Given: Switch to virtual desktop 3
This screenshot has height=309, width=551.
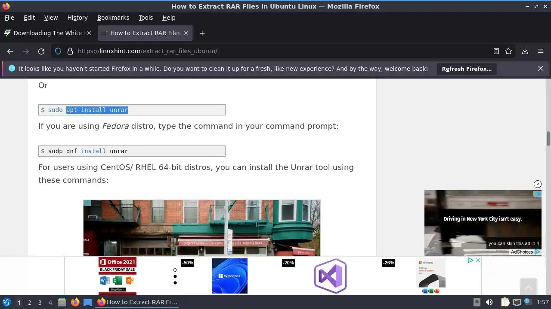Looking at the screenshot, I should (40, 303).
